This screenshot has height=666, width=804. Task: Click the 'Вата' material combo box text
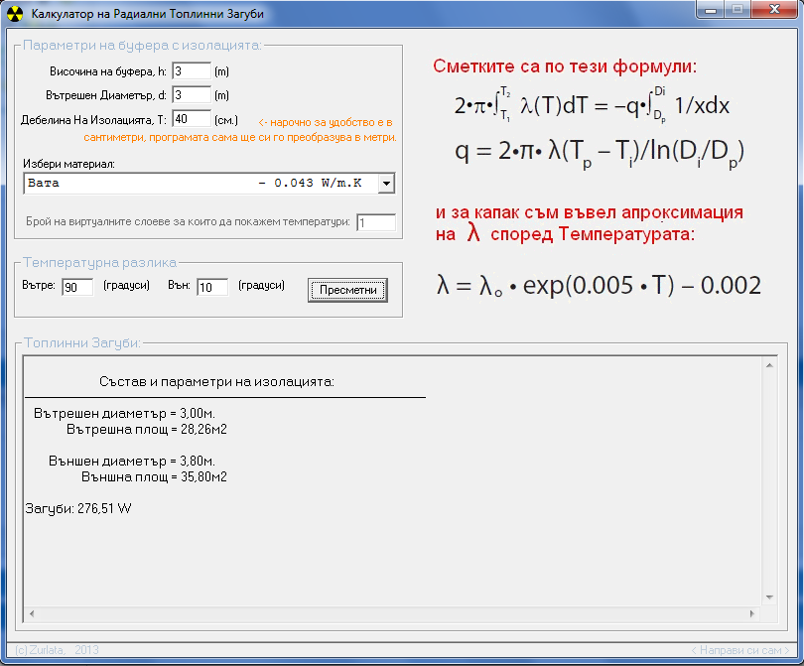click(199, 184)
